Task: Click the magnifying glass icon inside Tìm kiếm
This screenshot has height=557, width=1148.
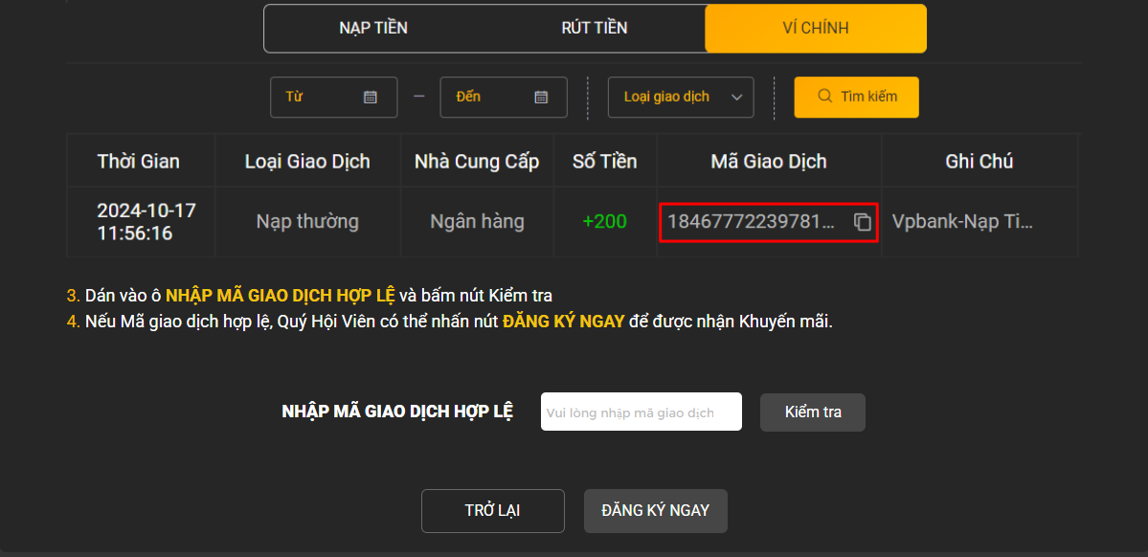Action: tap(825, 97)
